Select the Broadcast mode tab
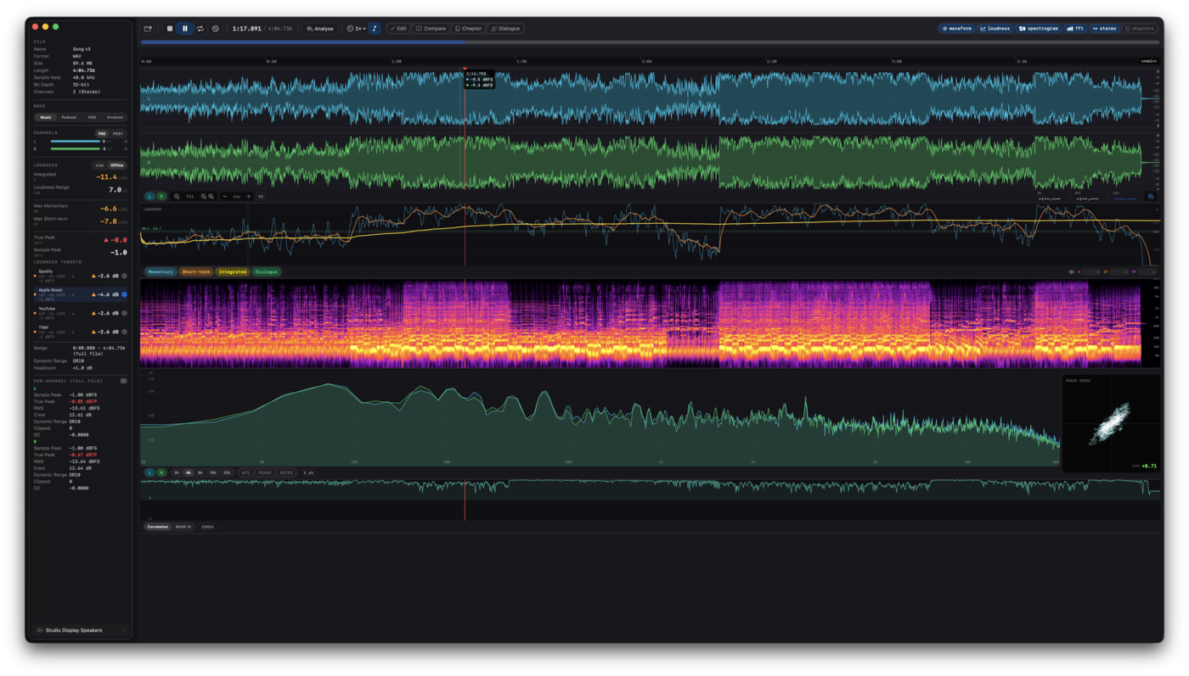This screenshot has height=676, width=1189. [115, 117]
